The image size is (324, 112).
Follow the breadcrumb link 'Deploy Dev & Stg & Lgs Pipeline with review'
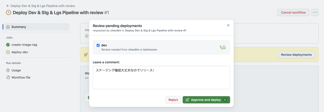coord(43,6)
